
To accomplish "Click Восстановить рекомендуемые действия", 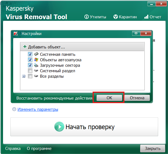I will pyautogui.click(x=54, y=98).
